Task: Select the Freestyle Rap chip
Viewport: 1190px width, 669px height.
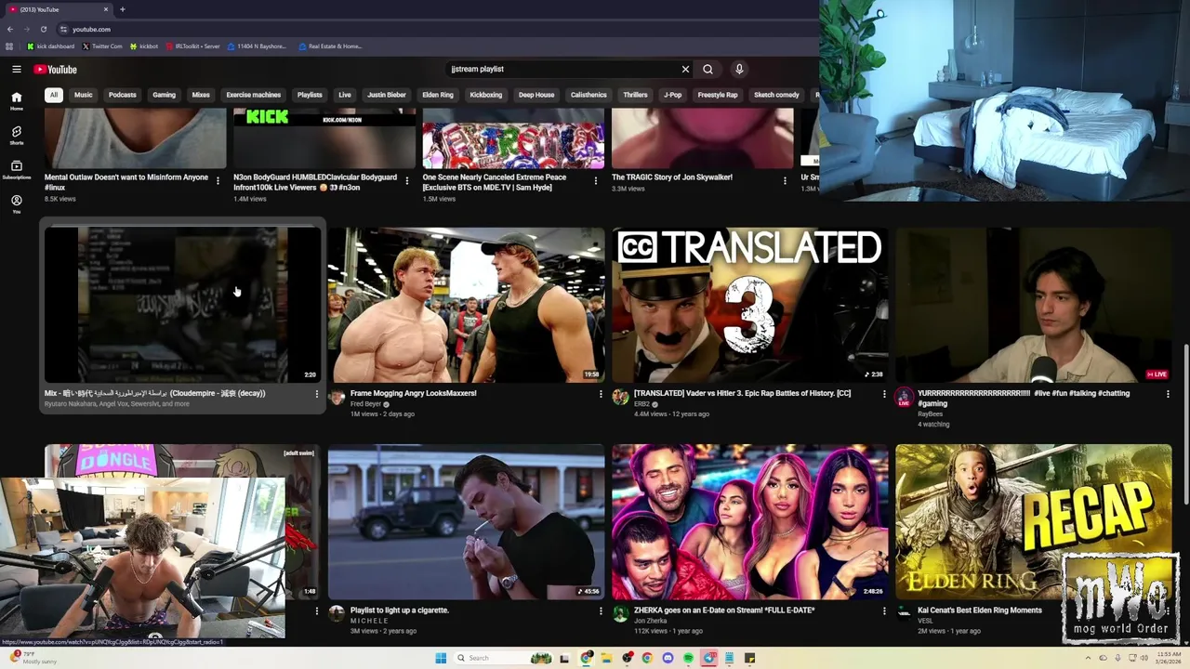Action: [x=718, y=95]
